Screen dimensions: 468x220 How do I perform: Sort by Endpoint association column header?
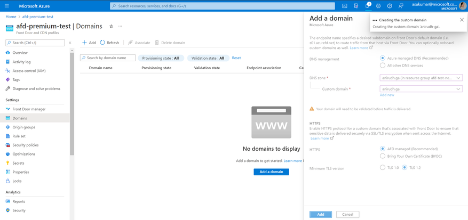264,68
